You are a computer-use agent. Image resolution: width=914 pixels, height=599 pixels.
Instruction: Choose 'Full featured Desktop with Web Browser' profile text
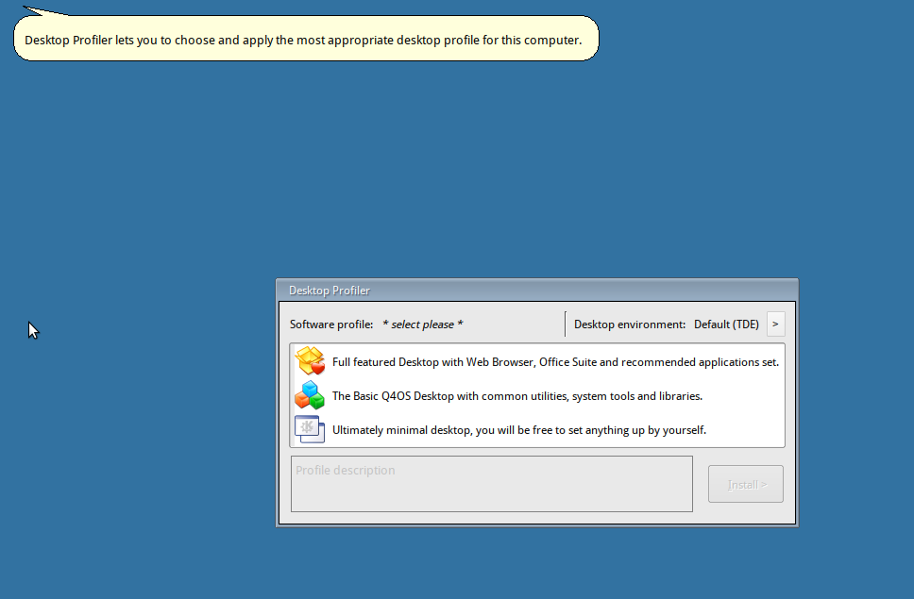(555, 362)
